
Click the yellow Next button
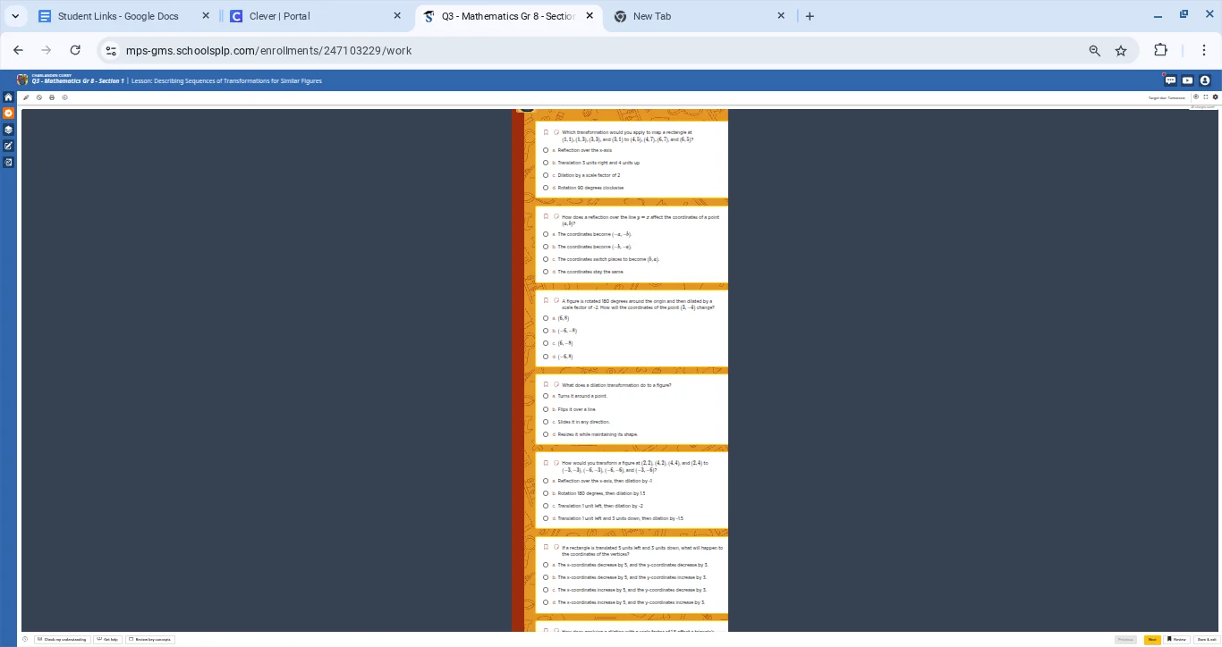[x=1152, y=639]
